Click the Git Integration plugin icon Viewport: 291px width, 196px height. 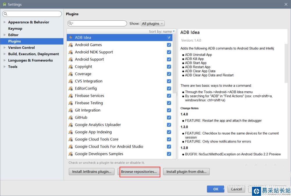[x=70, y=110]
